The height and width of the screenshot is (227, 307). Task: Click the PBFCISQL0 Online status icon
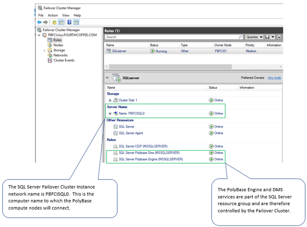[x=211, y=113]
